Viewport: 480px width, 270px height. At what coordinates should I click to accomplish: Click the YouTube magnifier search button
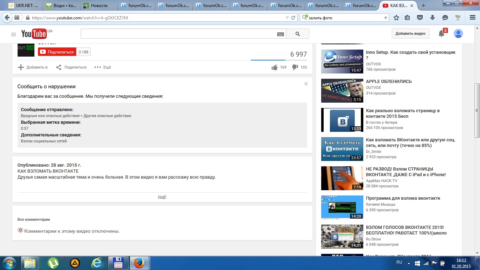coord(298,34)
